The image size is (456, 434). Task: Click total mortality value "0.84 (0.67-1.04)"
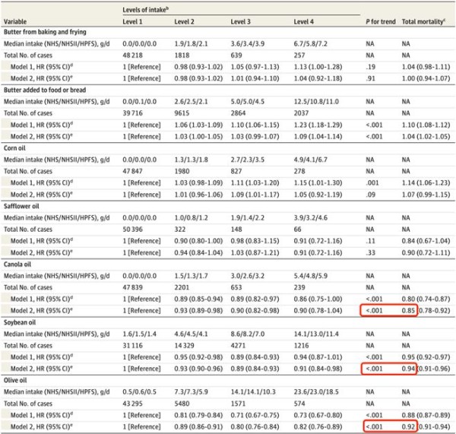[426, 241]
